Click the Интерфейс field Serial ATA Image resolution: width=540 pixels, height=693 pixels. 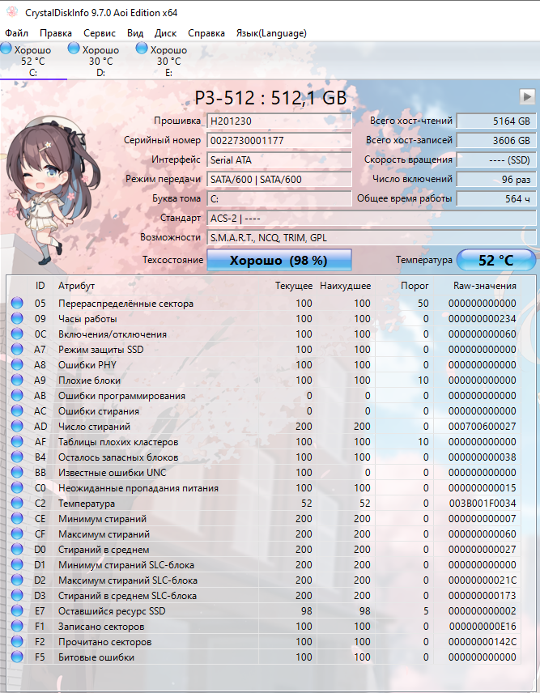click(279, 160)
